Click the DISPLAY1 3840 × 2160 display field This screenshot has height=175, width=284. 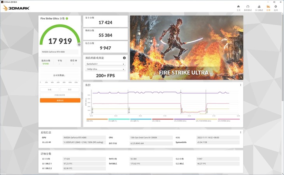coord(84,142)
